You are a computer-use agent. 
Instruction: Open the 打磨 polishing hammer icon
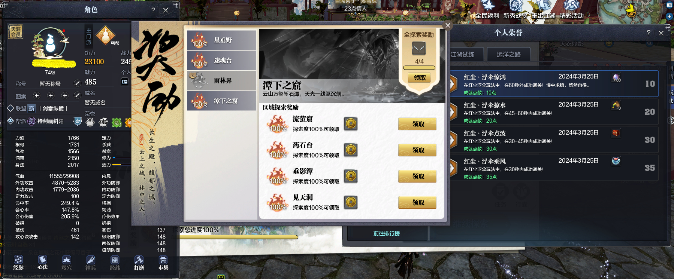tap(139, 263)
